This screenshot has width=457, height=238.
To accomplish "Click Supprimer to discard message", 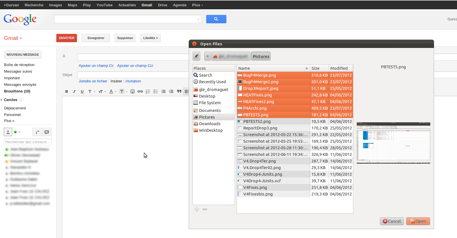I will point(125,38).
